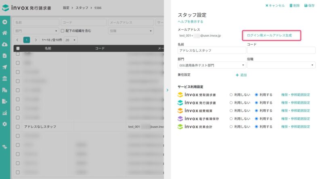Viewport: 323px width, 179px height.
Task: Open the 役職 dropdown in staff settings
Action: pyautogui.click(x=281, y=65)
